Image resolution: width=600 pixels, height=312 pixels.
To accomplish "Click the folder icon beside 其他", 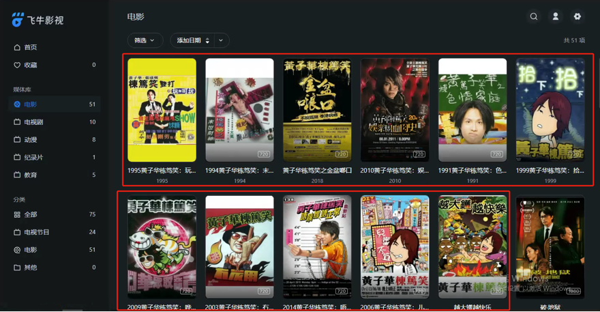I will pos(17,268).
